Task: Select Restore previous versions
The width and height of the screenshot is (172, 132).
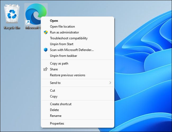Action: [67, 75]
